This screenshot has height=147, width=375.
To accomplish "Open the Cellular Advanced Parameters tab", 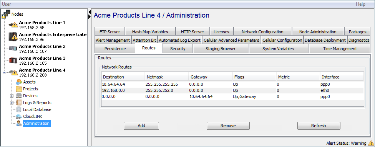I will tap(231, 40).
